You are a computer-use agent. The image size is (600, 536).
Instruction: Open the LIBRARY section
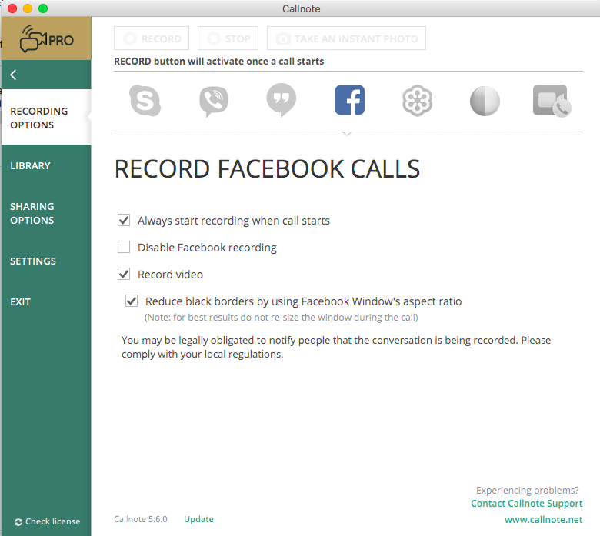30,165
